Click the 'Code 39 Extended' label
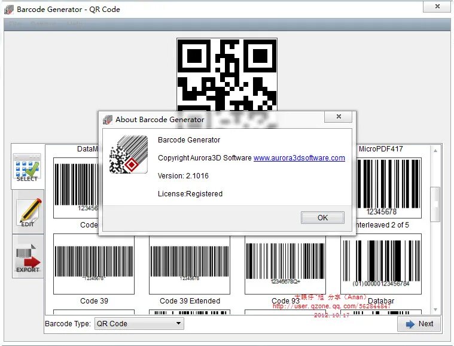 coord(190,301)
